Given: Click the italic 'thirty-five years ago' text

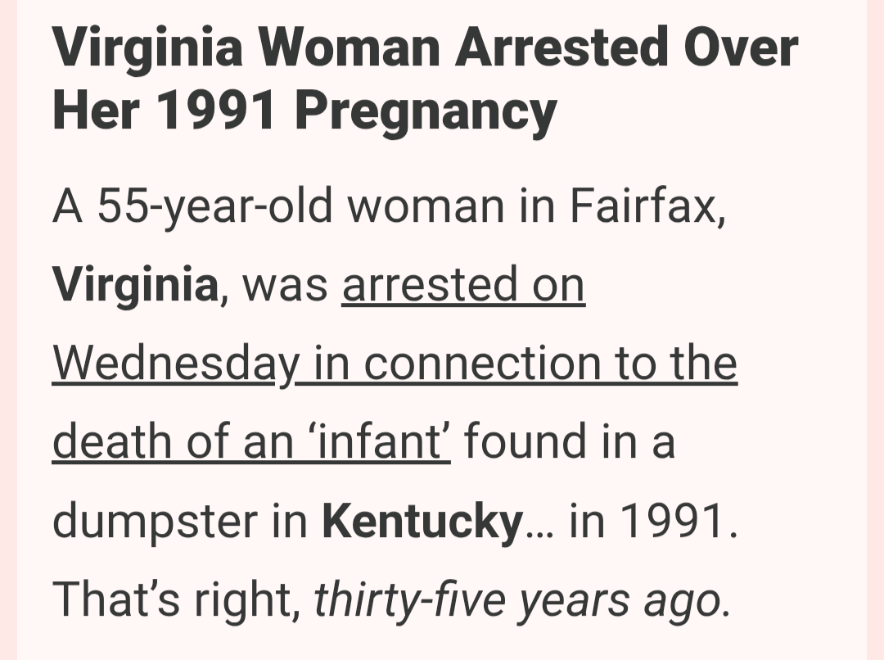Looking at the screenshot, I should click(x=521, y=600).
